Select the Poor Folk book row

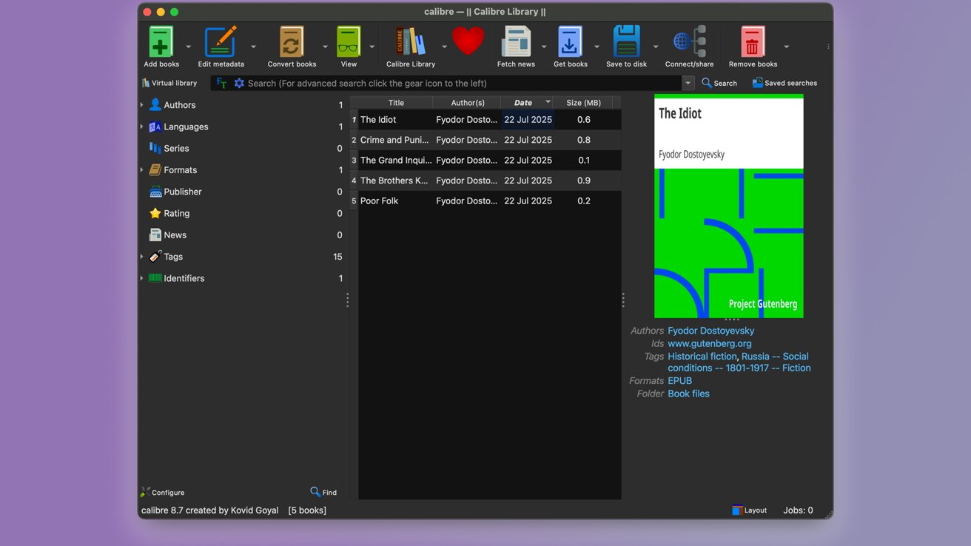[x=485, y=201]
